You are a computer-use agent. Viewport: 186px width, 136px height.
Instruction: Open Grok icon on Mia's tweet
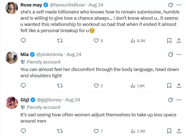coord(171,55)
